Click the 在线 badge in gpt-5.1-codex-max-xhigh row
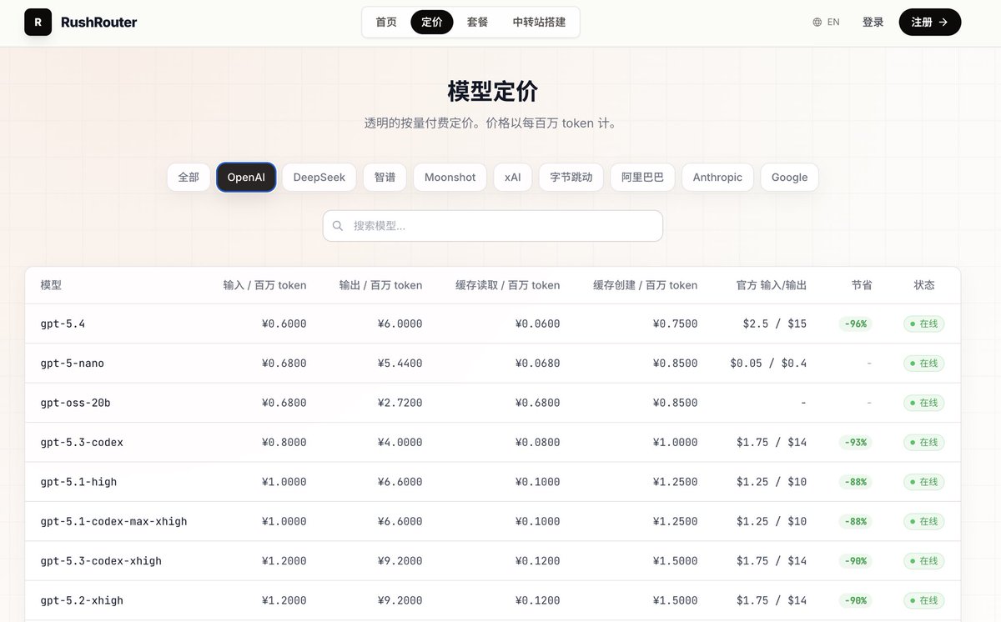 pos(924,521)
